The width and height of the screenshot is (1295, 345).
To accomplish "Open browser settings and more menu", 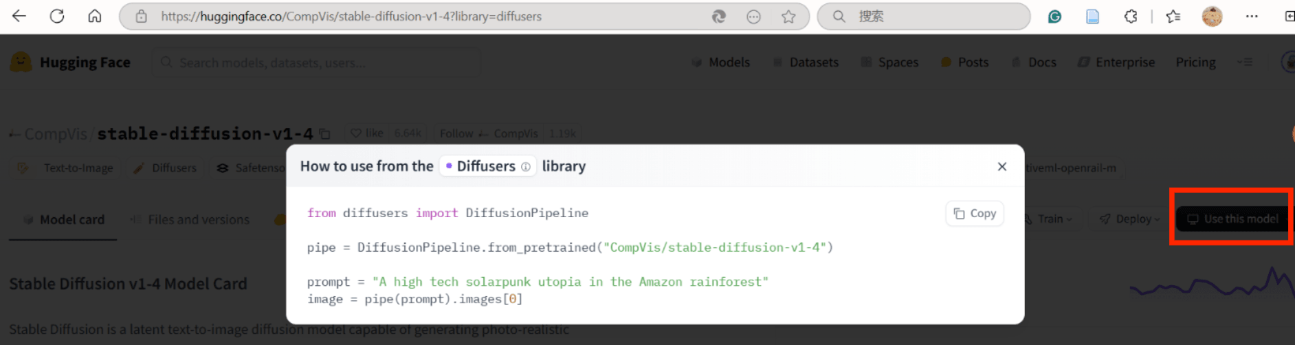I will (1252, 16).
